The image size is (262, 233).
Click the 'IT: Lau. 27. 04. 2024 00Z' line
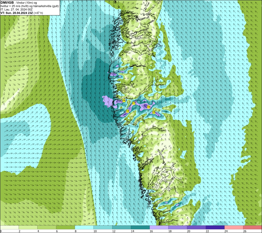[17, 9]
